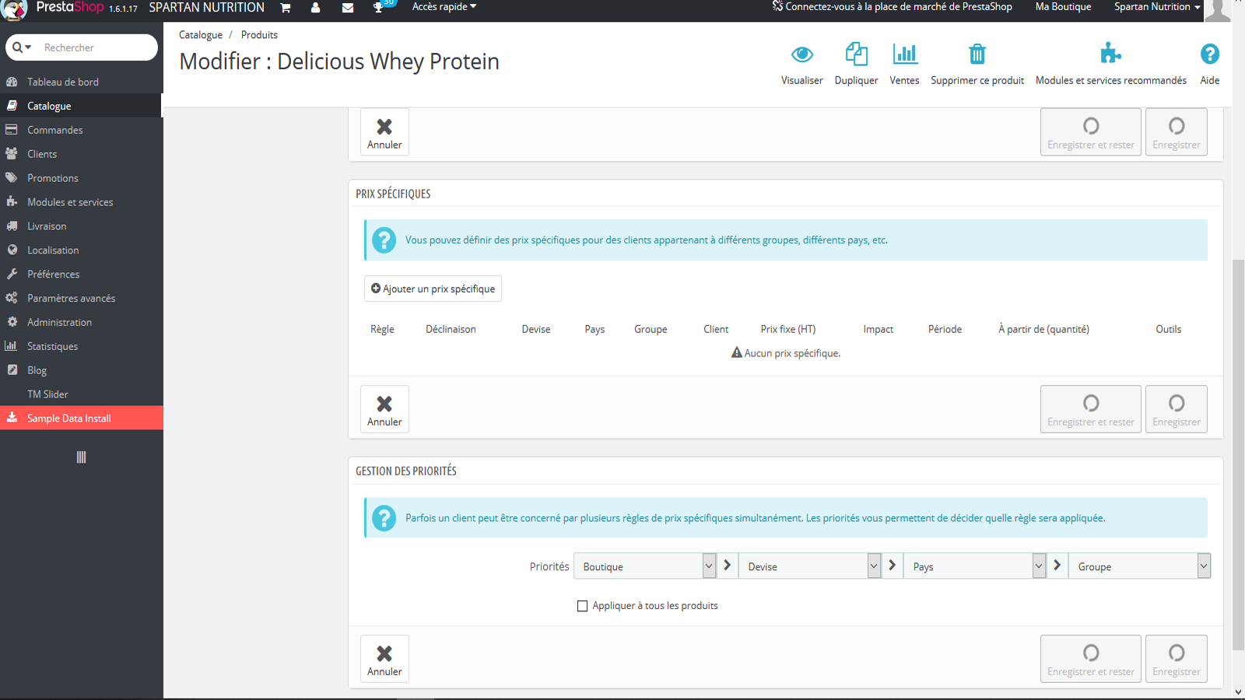Click the Catalogue breadcrumb link
This screenshot has width=1245, height=700.
(x=201, y=35)
